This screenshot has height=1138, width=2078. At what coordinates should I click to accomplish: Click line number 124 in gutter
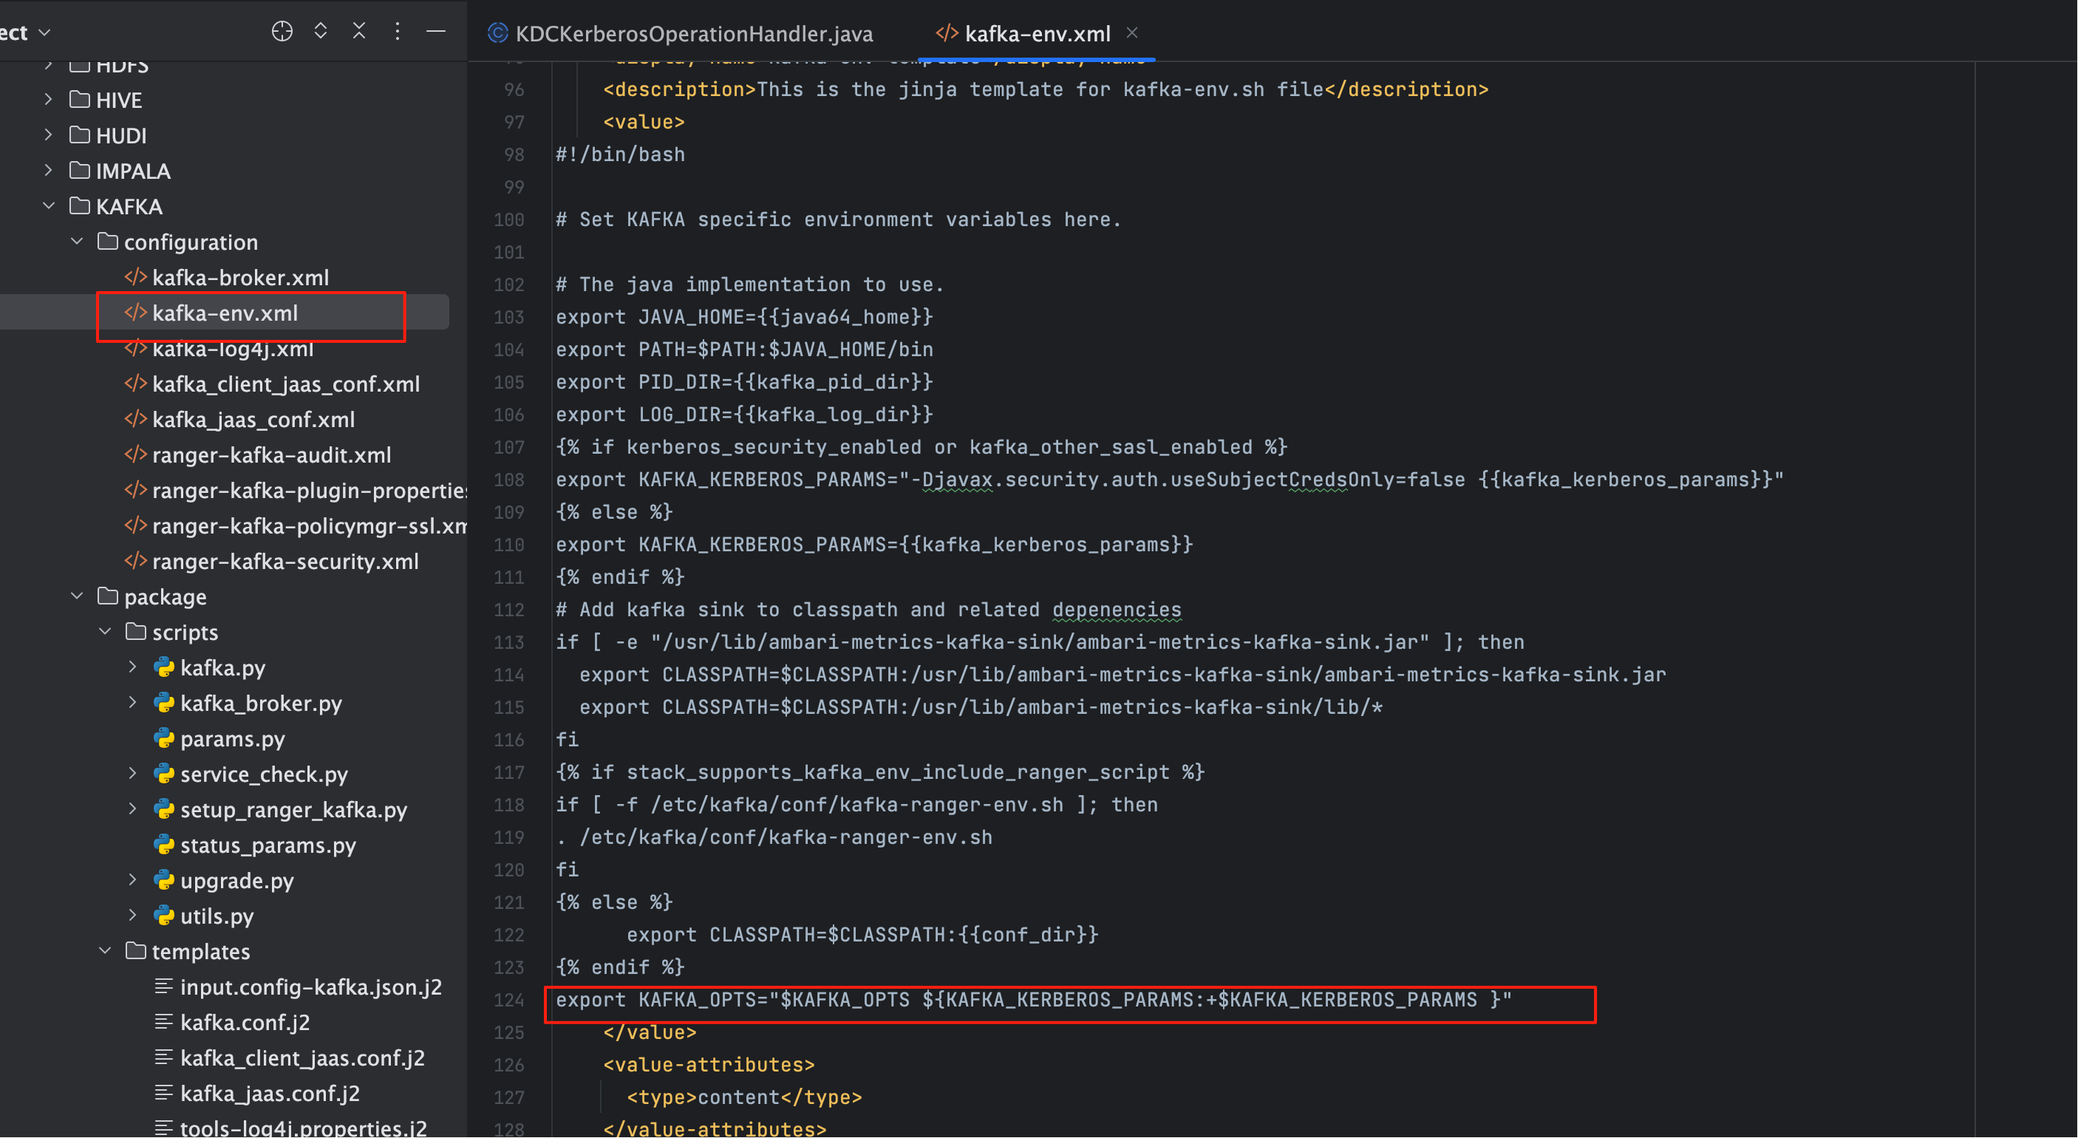tap(508, 1000)
